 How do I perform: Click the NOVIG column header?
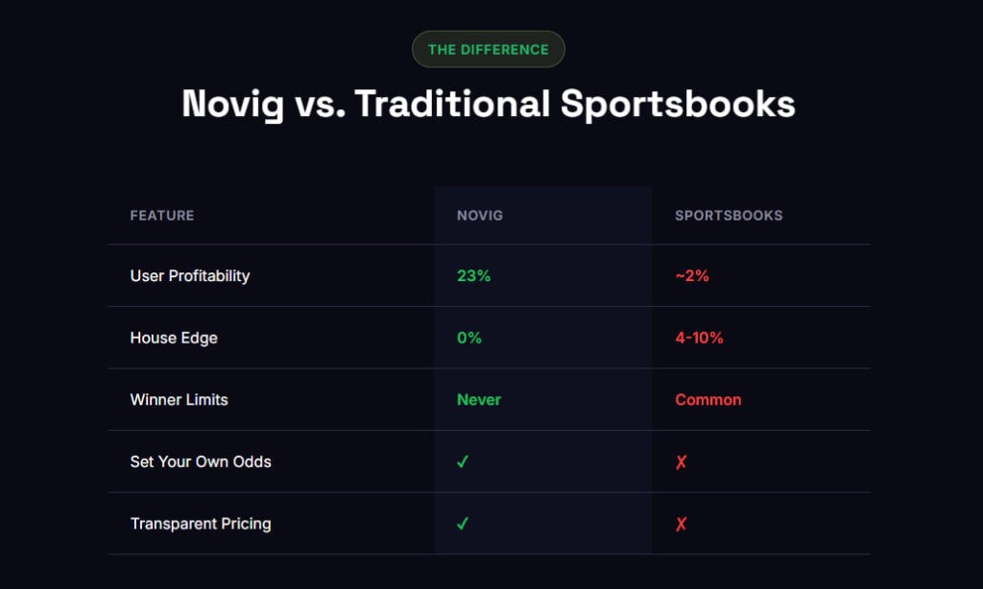480,216
